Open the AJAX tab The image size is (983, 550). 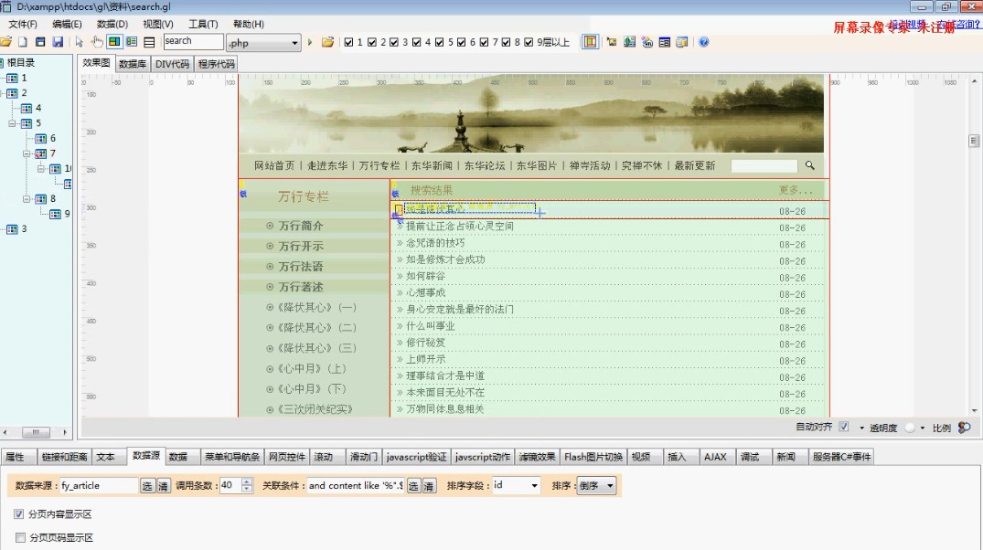(x=715, y=457)
